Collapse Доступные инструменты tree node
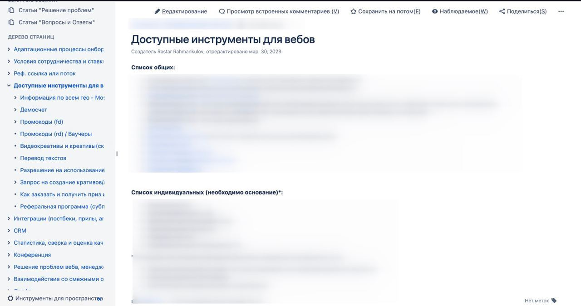The height and width of the screenshot is (306, 581). pyautogui.click(x=9, y=86)
